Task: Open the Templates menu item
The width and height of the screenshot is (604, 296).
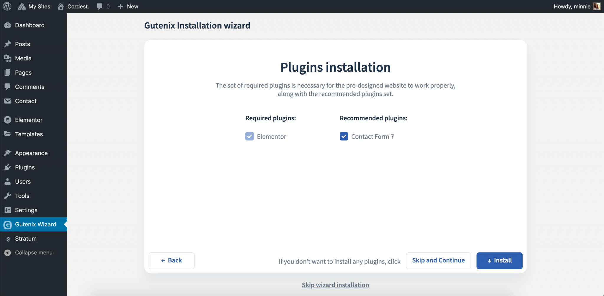Action: (x=34, y=134)
